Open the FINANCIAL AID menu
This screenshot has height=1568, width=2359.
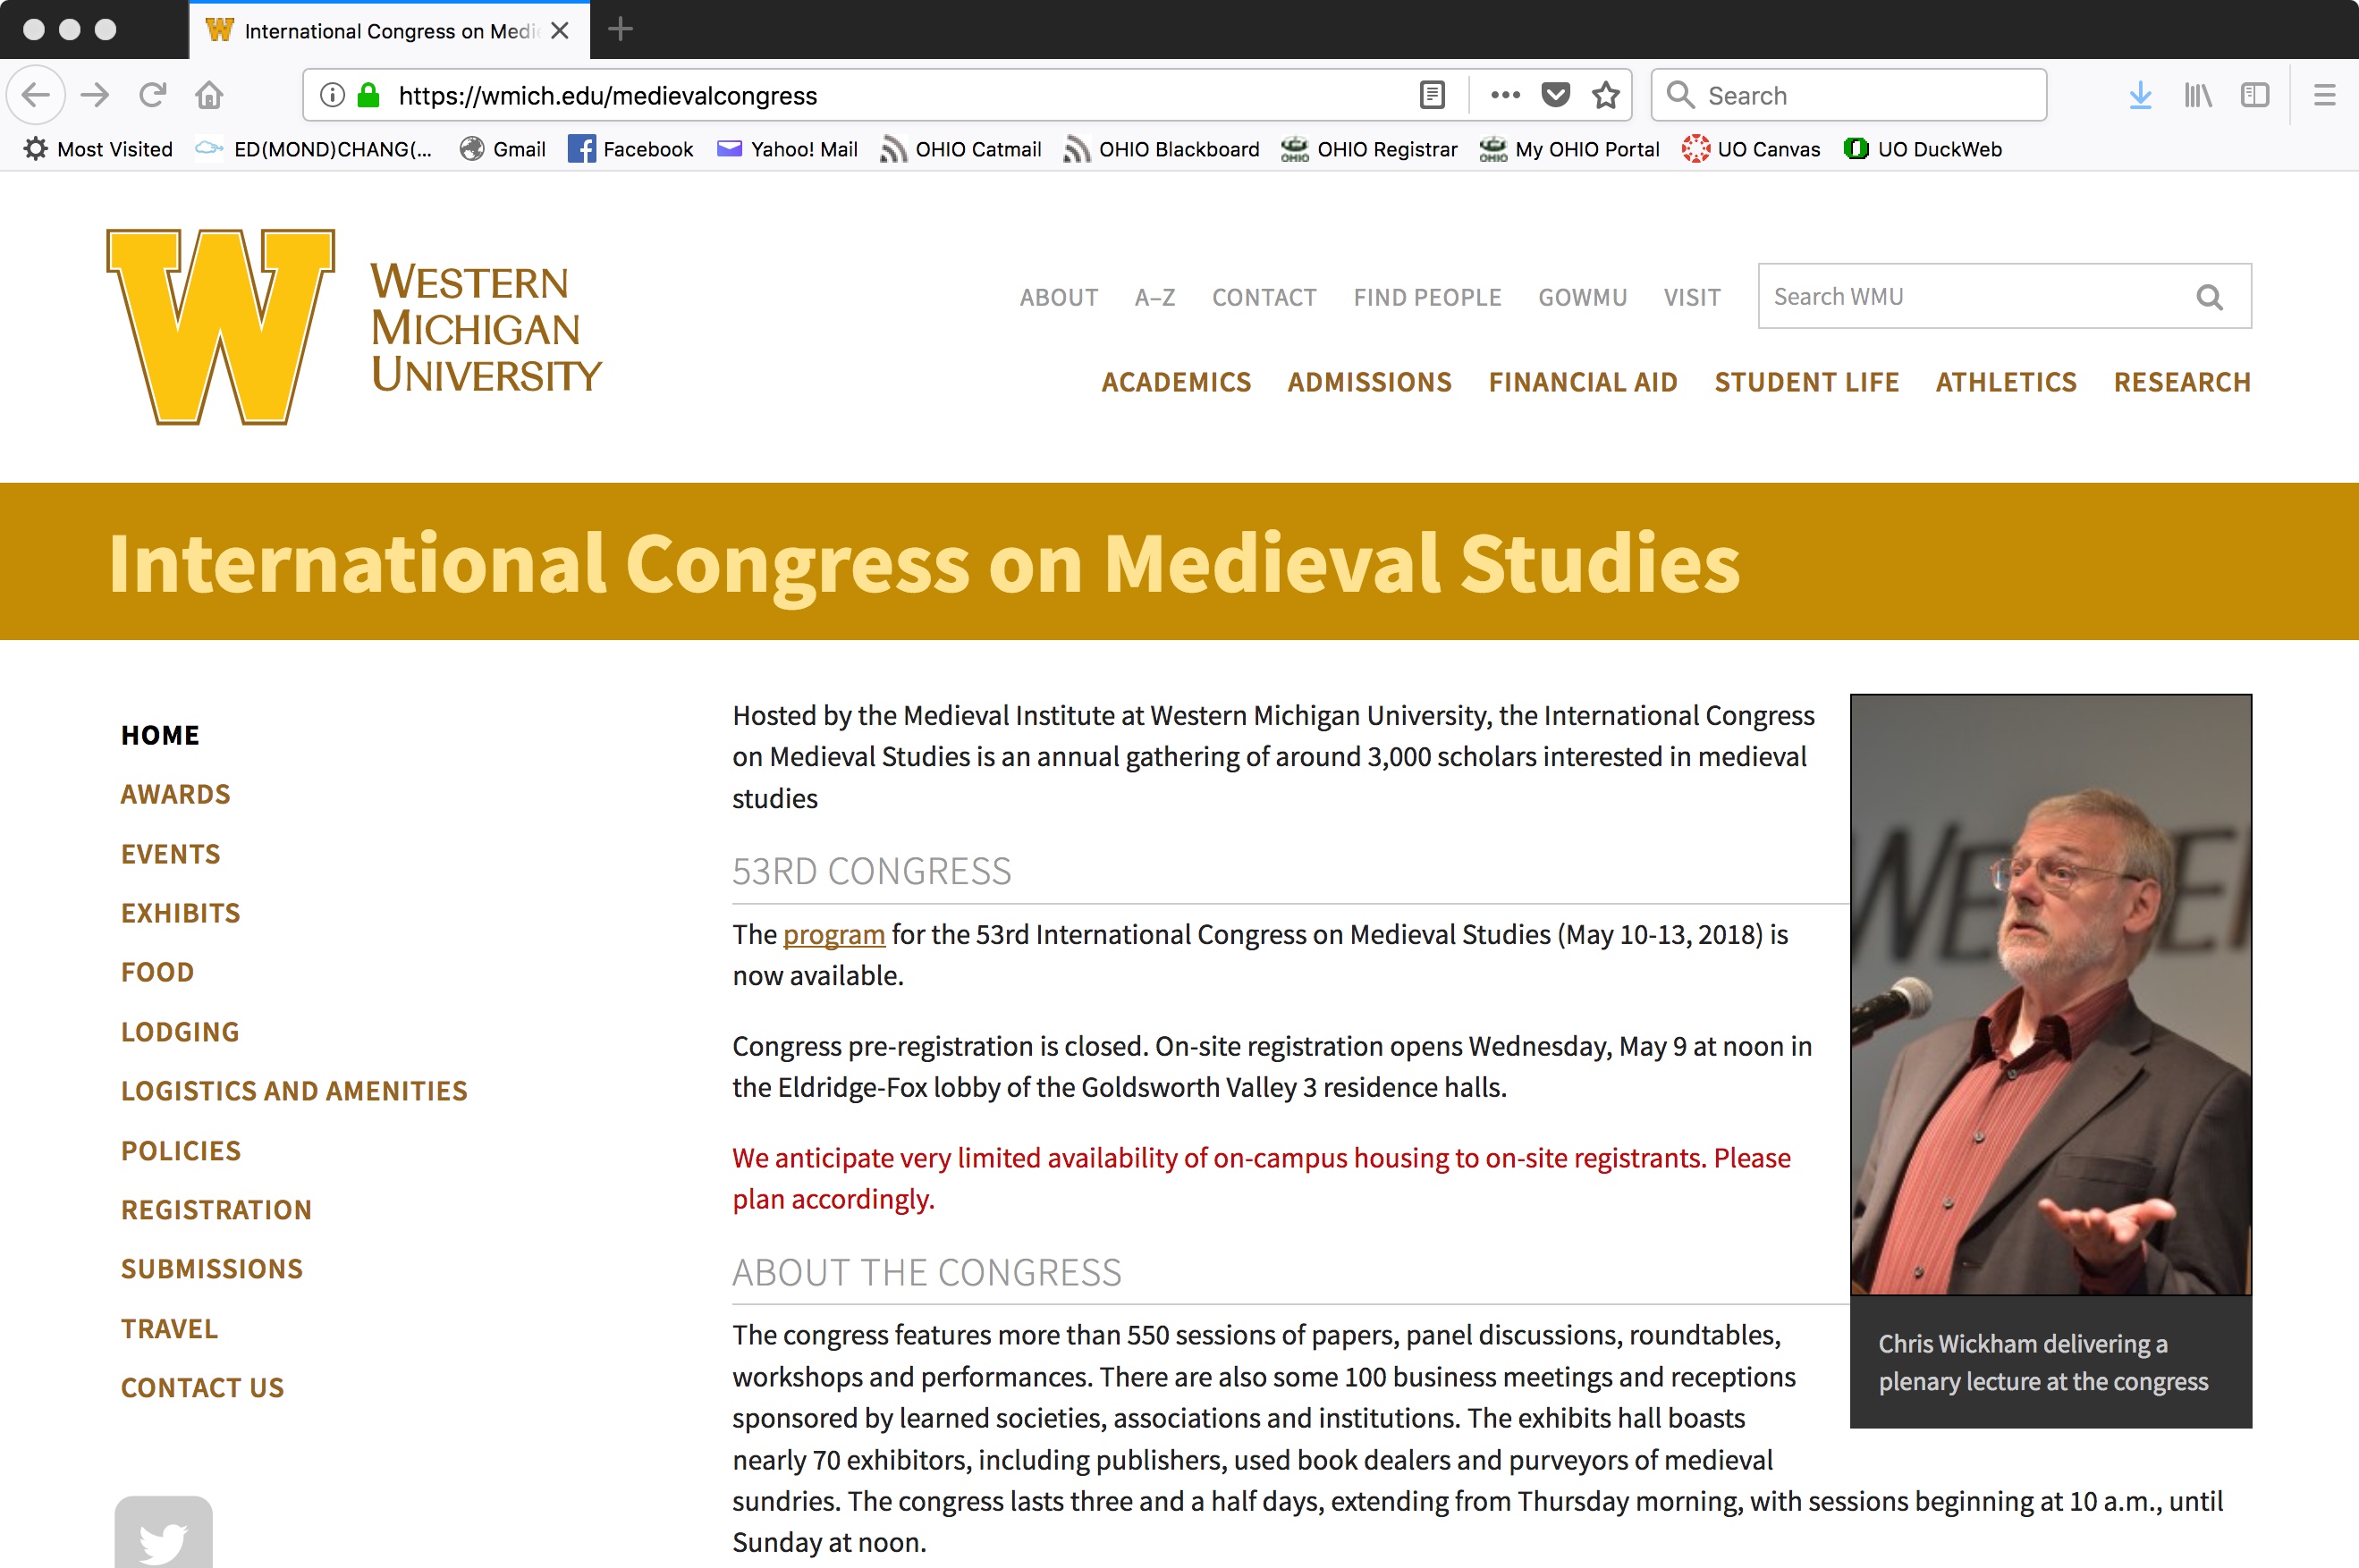[1583, 382]
